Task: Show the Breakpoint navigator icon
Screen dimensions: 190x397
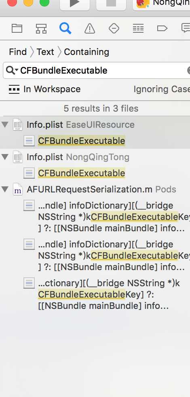Action: click(162, 28)
